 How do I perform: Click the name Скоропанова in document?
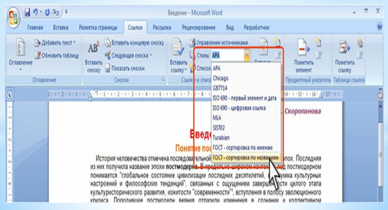pos(303,112)
